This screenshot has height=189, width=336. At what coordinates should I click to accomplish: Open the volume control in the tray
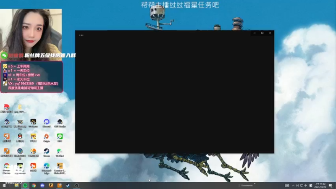pos(297,186)
